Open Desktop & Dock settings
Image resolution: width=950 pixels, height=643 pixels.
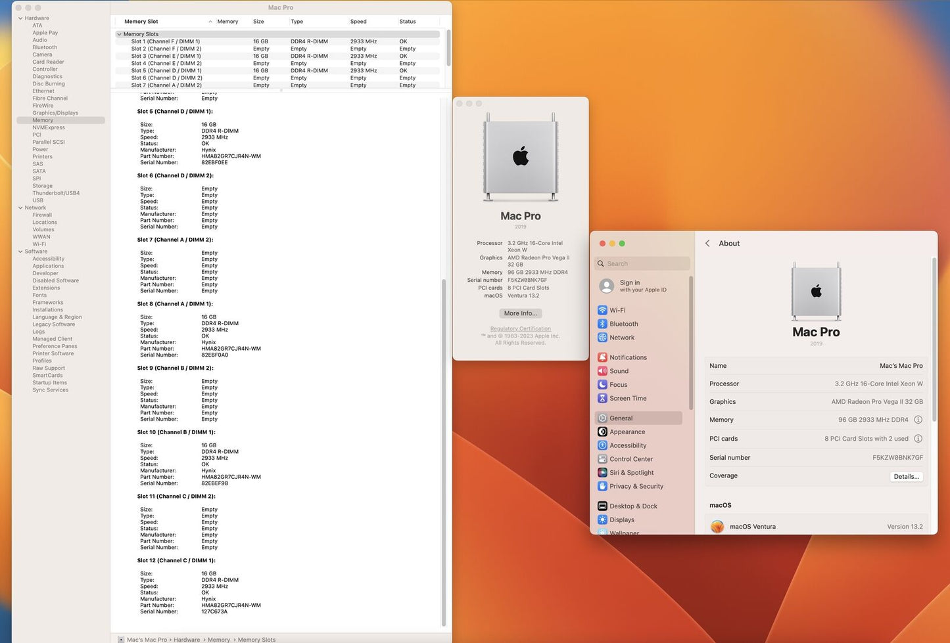point(632,506)
